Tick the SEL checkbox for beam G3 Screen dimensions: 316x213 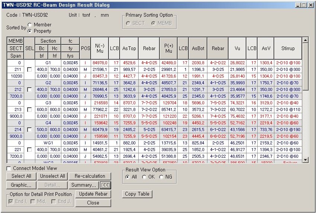pyautogui.click(x=29, y=110)
